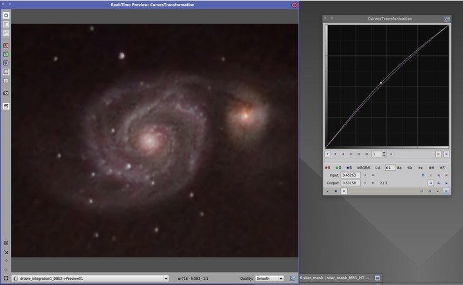Click the fit-view icon at sidebar bottom

tap(6, 243)
